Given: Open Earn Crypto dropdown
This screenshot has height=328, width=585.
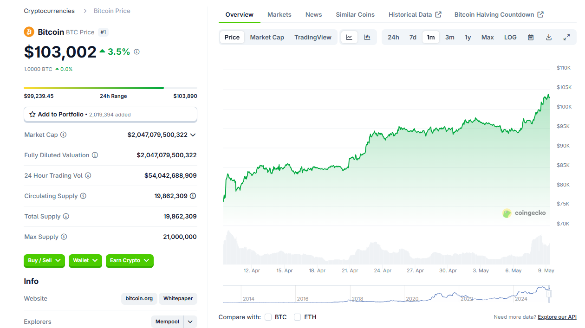Looking at the screenshot, I should [130, 261].
